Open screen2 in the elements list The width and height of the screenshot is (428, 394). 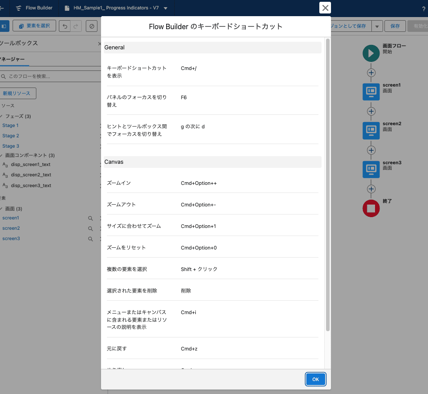[11, 228]
